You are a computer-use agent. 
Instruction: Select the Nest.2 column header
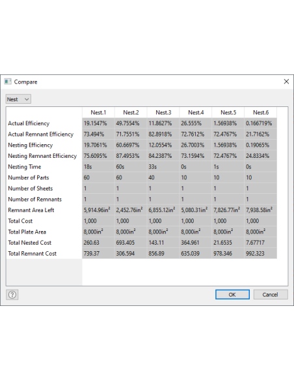(131, 112)
